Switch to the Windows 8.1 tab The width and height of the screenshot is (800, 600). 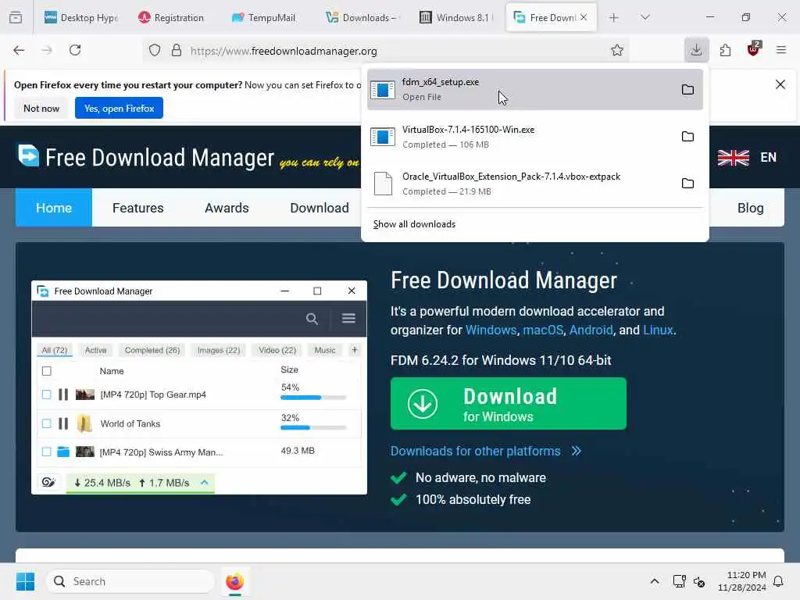pyautogui.click(x=457, y=17)
